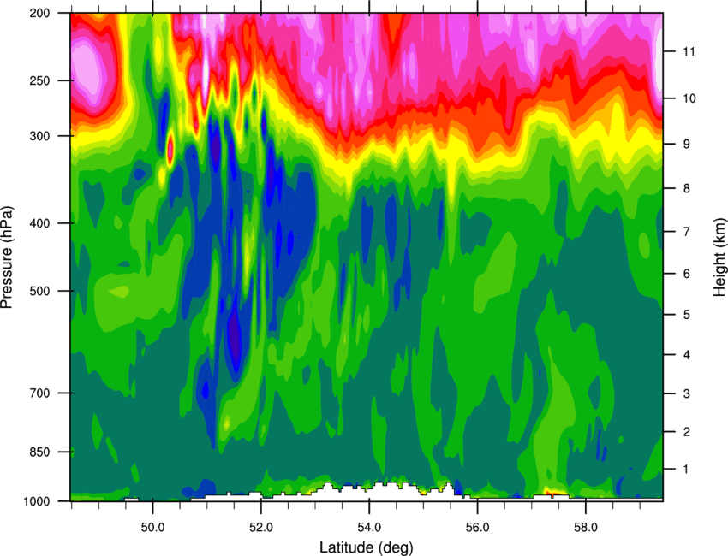Click the 54.0 latitude tick label

(x=369, y=528)
